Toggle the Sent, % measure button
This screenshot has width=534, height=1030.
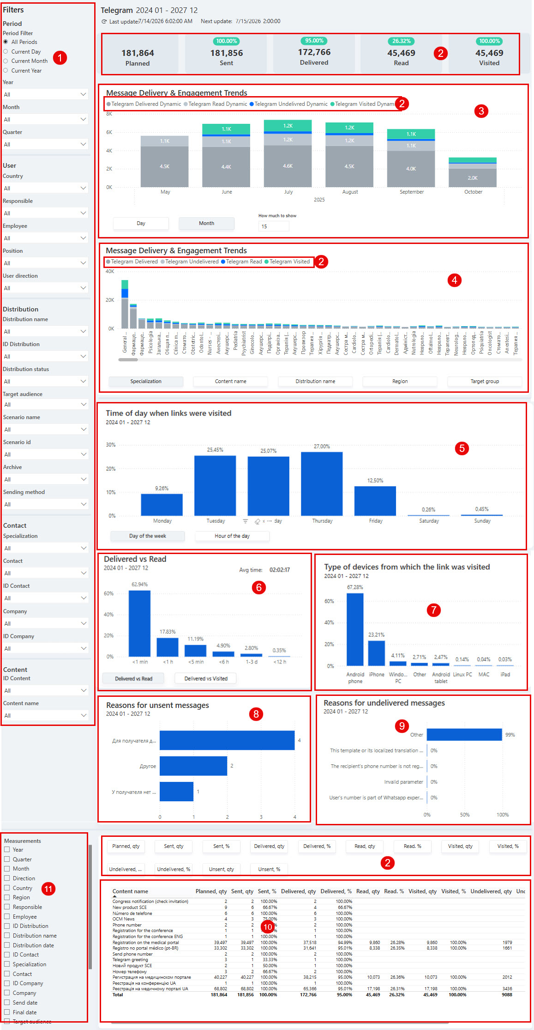(221, 846)
